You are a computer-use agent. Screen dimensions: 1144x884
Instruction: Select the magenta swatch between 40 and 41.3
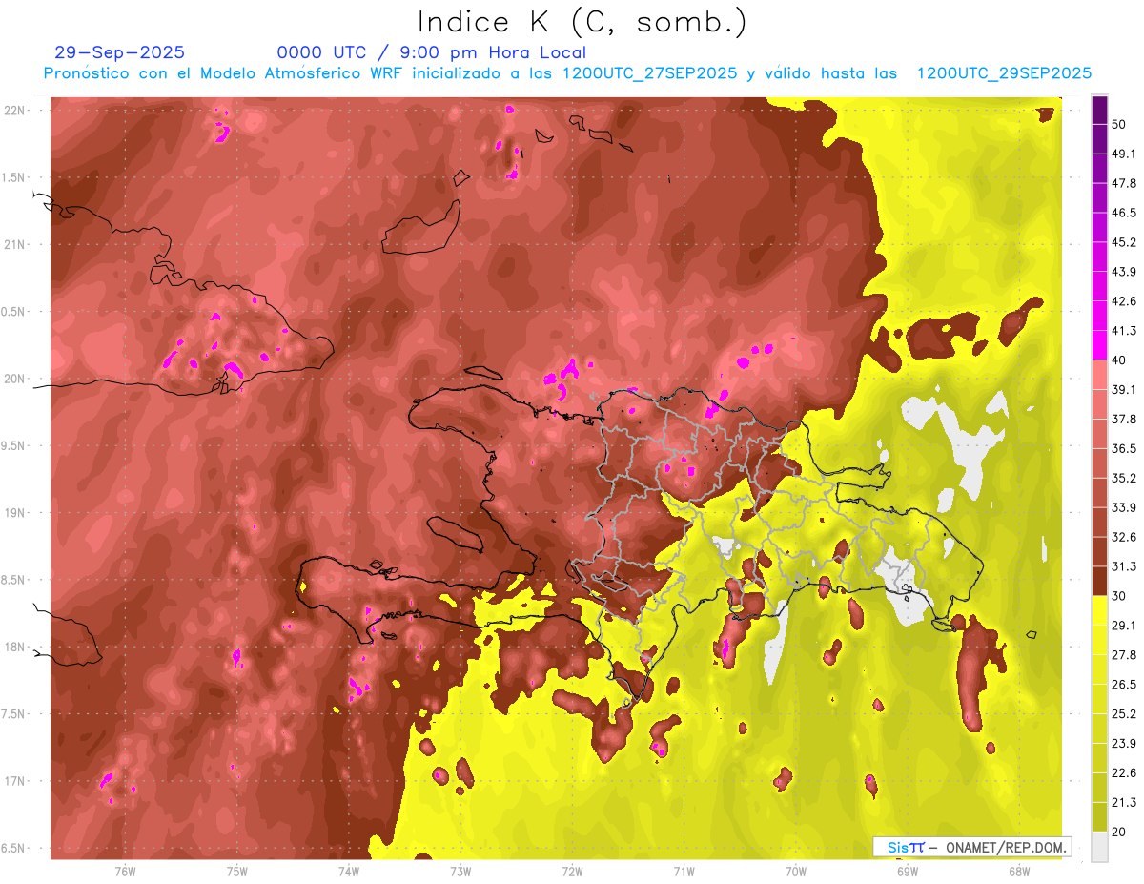point(1099,345)
